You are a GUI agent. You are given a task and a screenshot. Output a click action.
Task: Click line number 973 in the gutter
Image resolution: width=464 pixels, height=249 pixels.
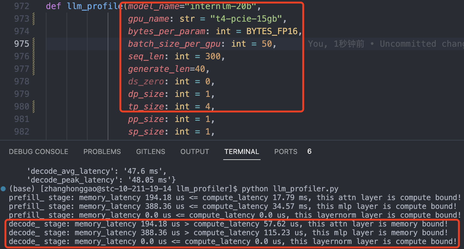point(22,19)
